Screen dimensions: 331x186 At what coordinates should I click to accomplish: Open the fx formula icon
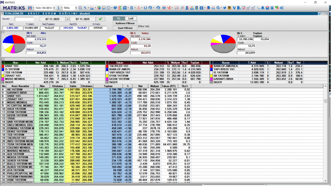click(182, 8)
